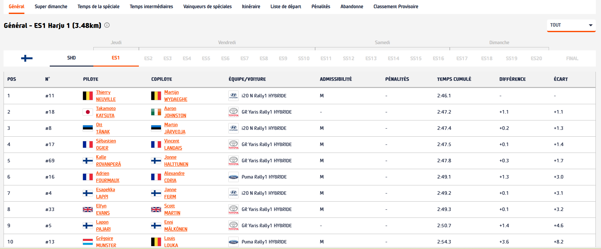Click Japanese flag beside Takamoto Katsuta

(88, 112)
